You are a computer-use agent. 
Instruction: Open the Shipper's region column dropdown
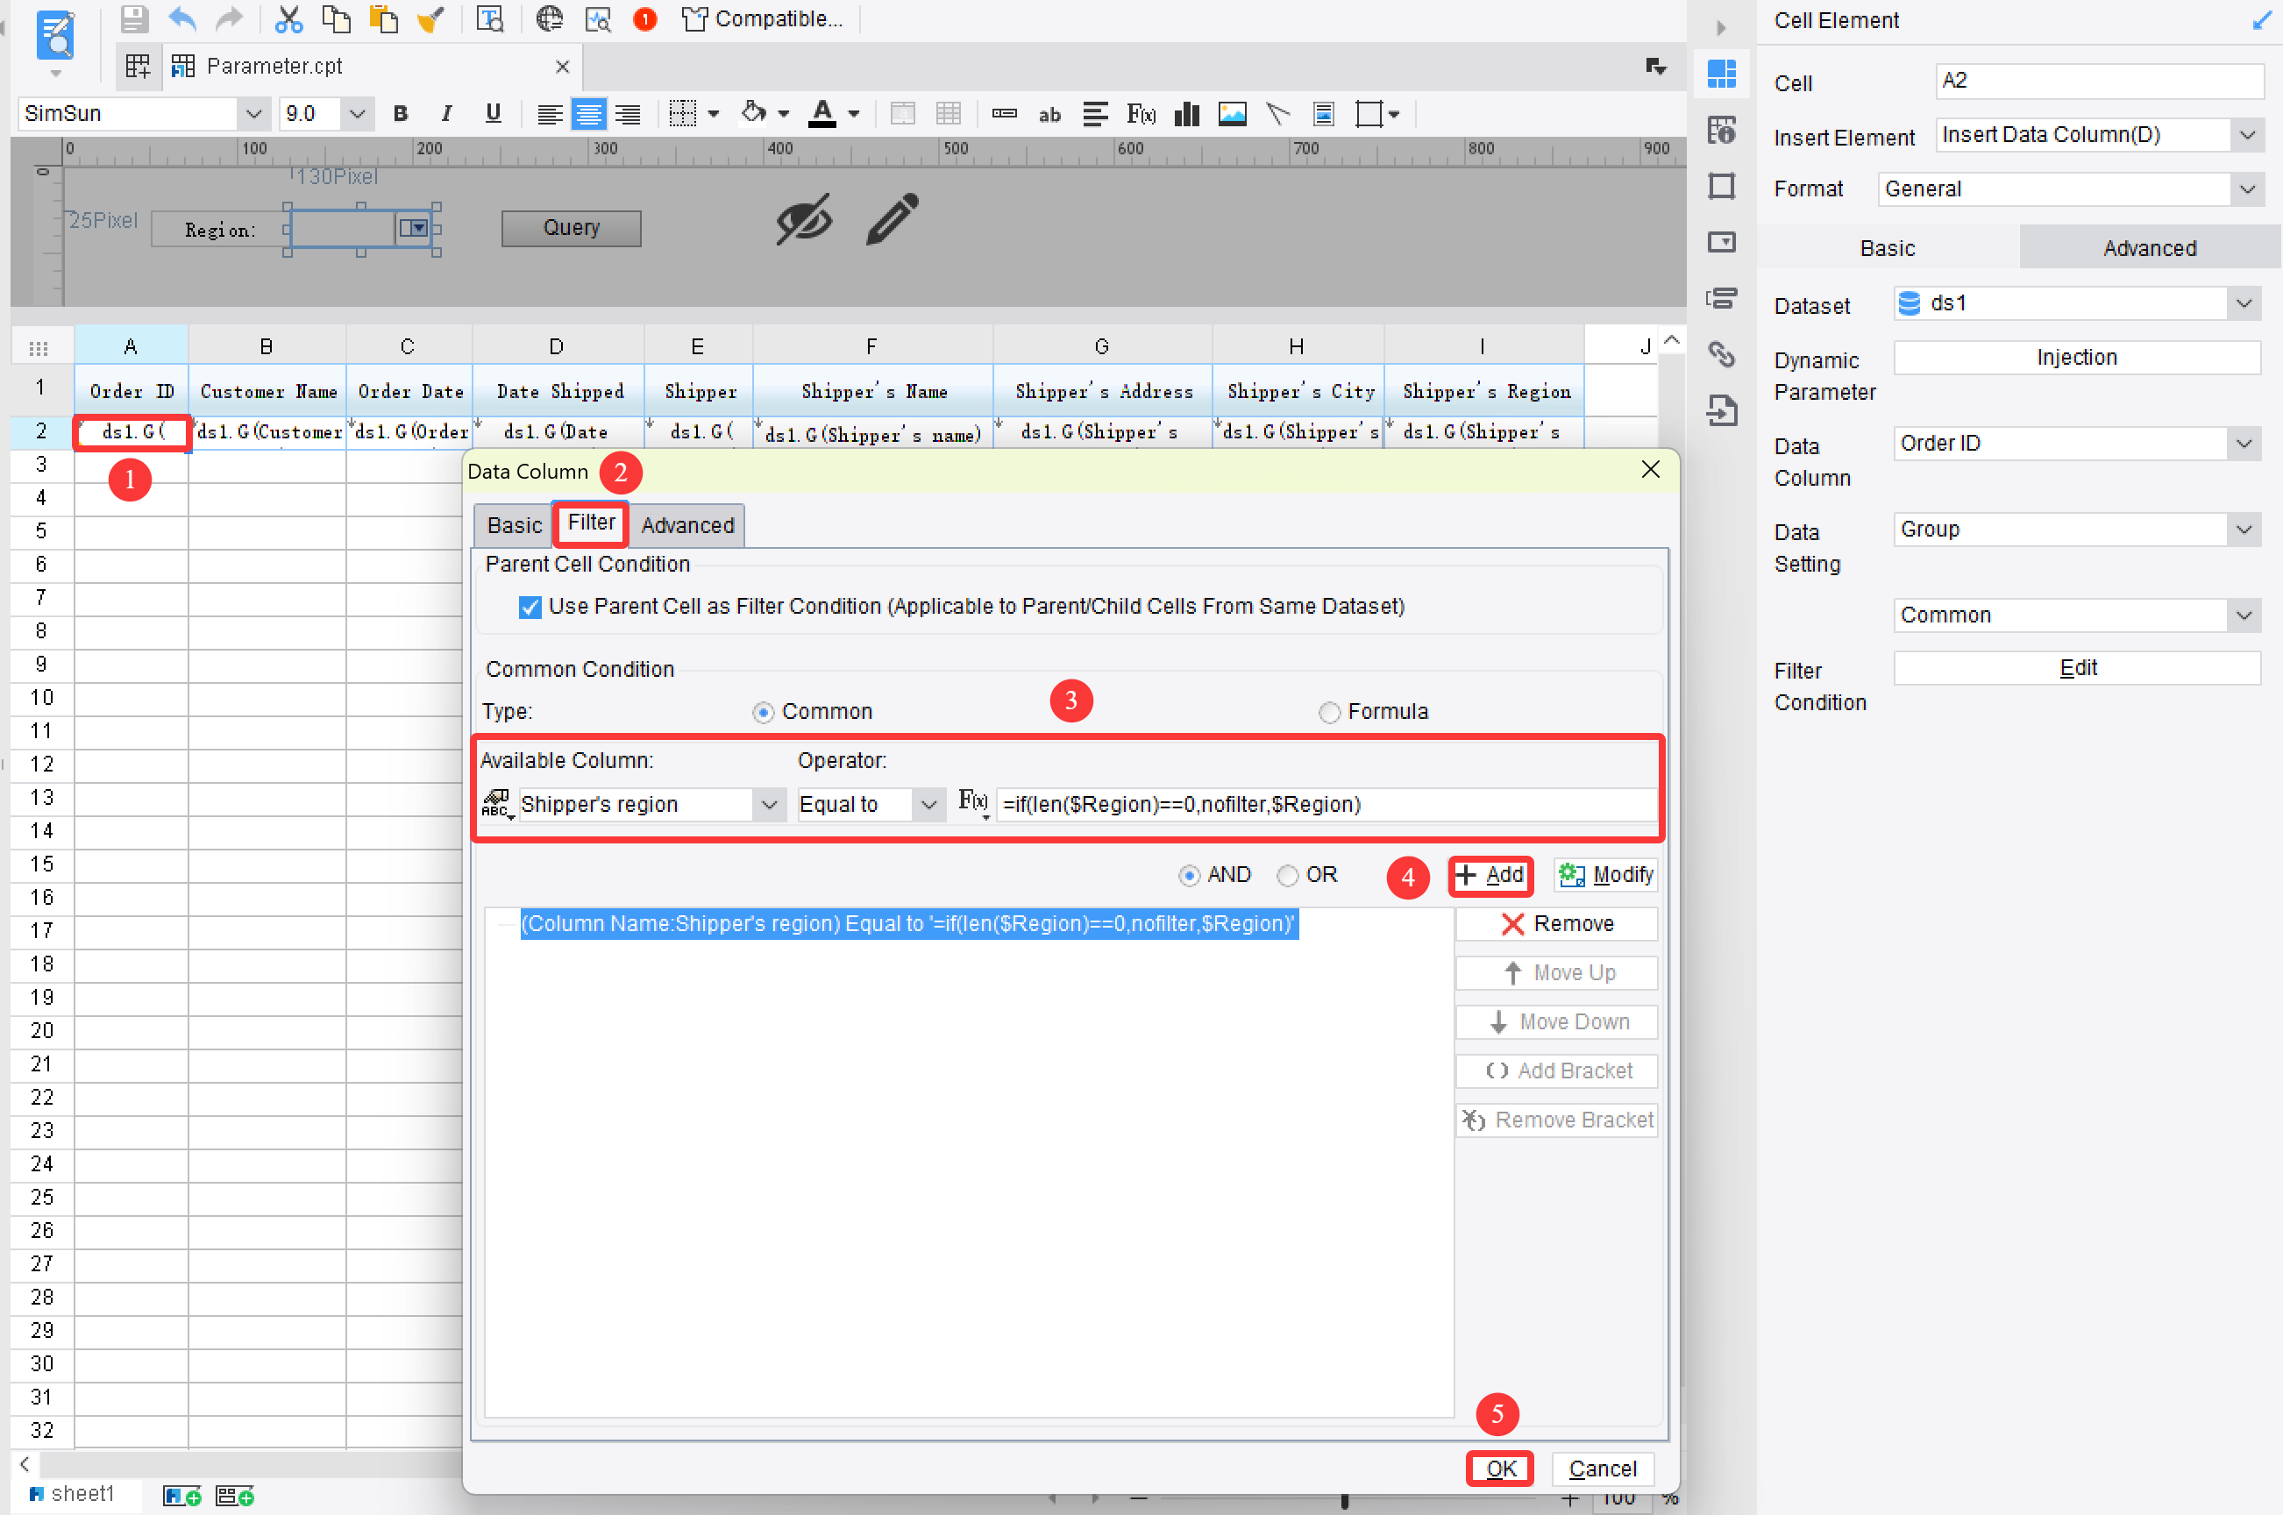pos(768,804)
